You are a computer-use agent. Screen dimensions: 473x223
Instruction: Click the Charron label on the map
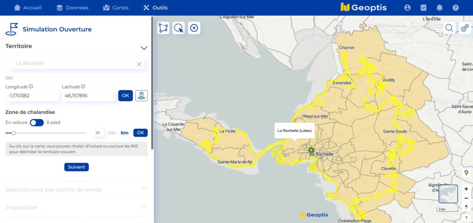pyautogui.click(x=346, y=48)
